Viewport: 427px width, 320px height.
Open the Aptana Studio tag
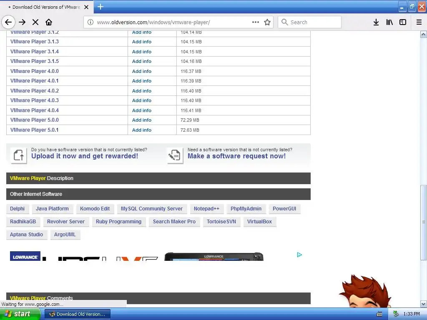tap(26, 234)
